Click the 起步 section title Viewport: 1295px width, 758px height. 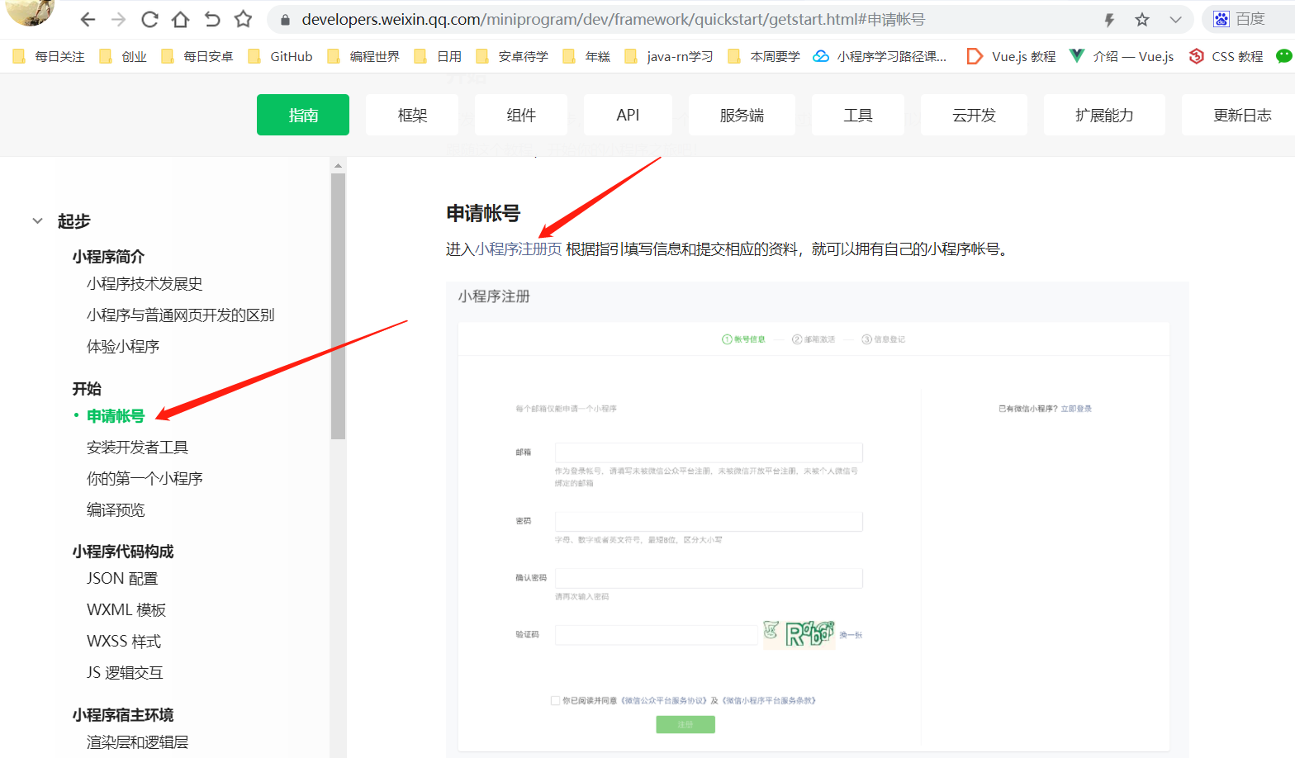74,221
